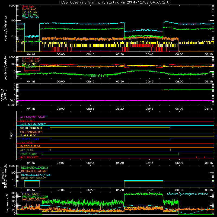The width and height of the screenshot is (217, 217).
Task: Click the green 25-50 keV legend label
Action: pos(30,15)
